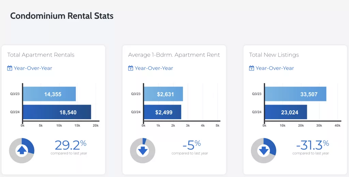The height and width of the screenshot is (177, 349).
Task: Click the down arrow donut beside -5%
Action: 142,150
